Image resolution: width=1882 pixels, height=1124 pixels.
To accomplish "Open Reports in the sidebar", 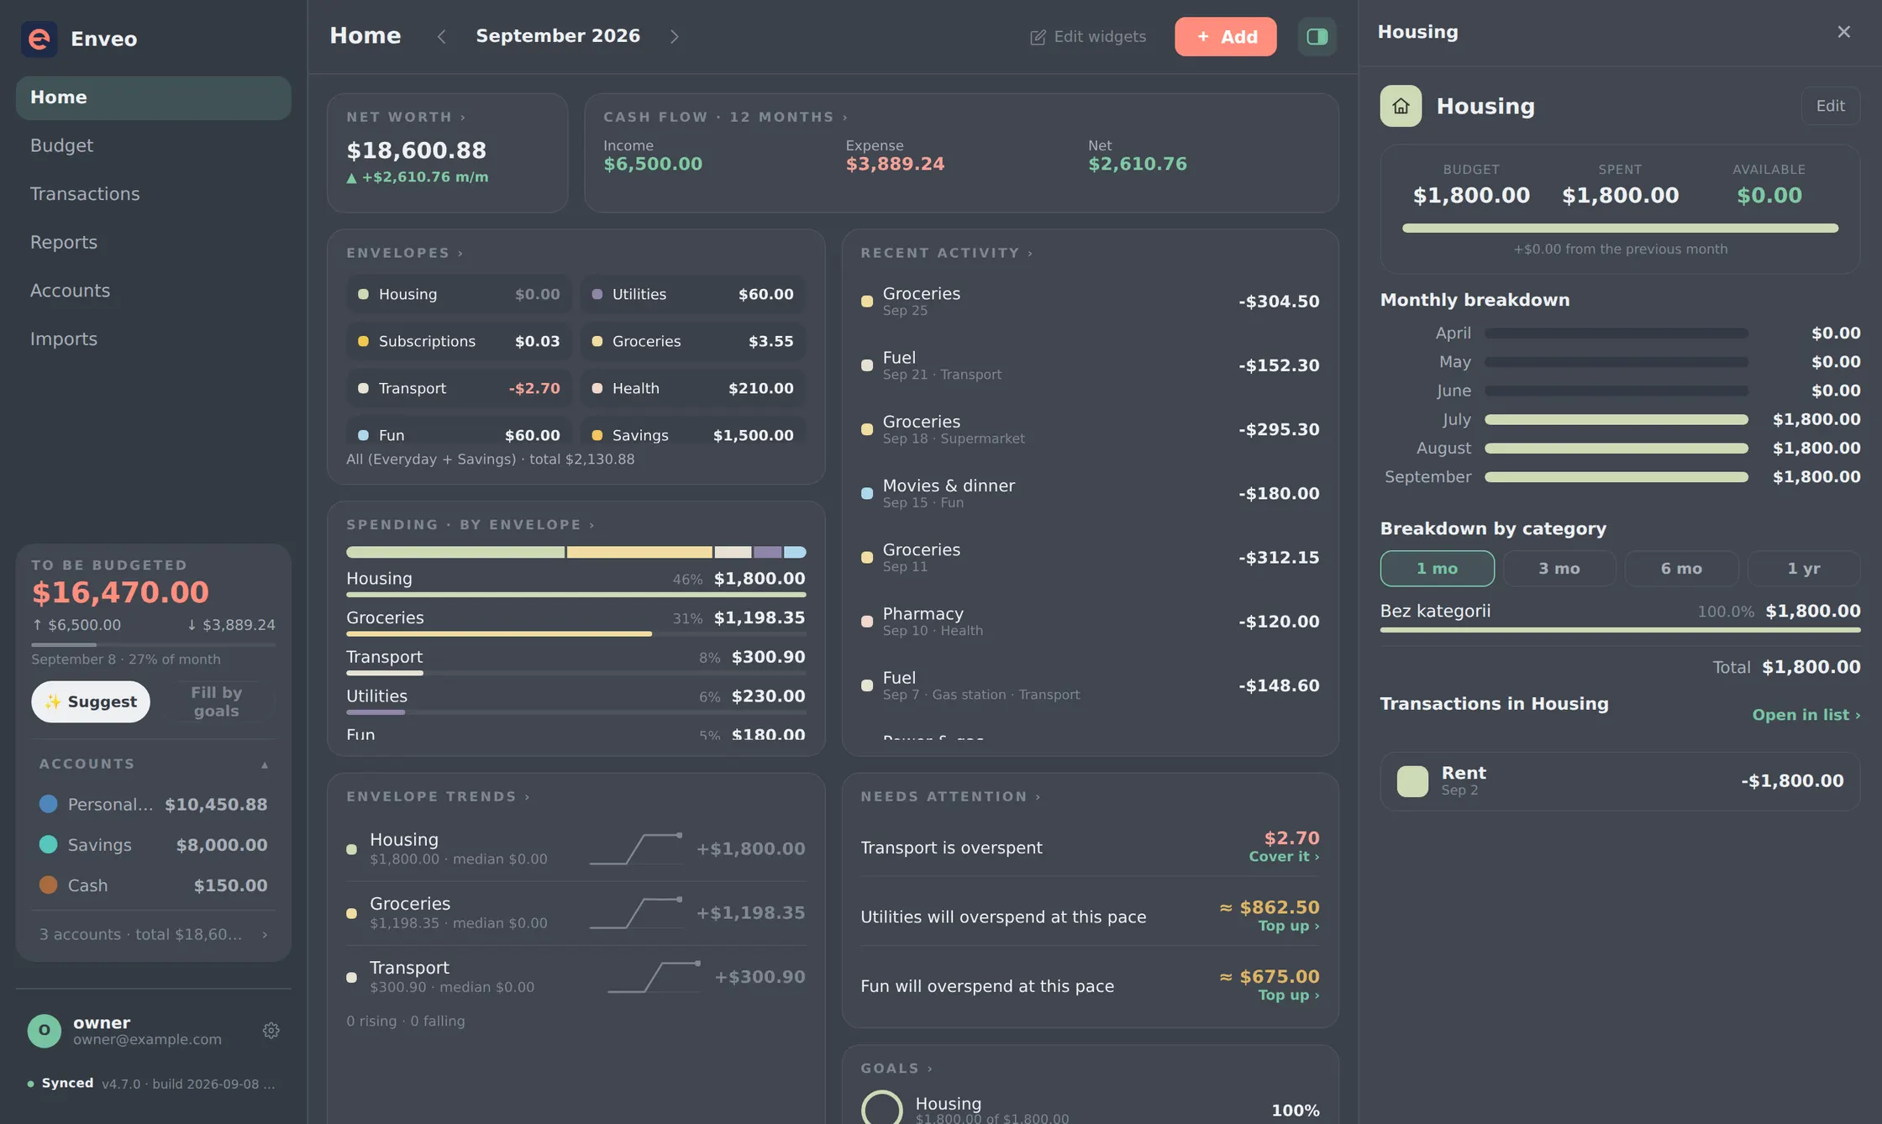I will pyautogui.click(x=153, y=242).
